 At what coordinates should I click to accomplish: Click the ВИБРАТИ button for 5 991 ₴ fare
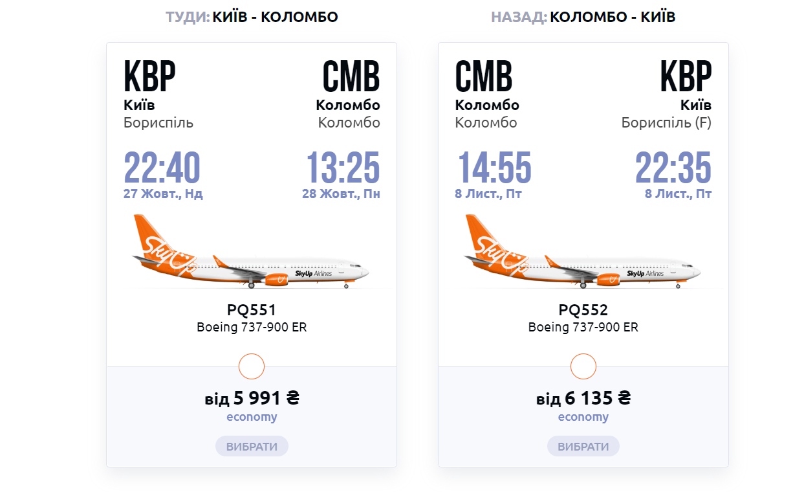point(252,447)
